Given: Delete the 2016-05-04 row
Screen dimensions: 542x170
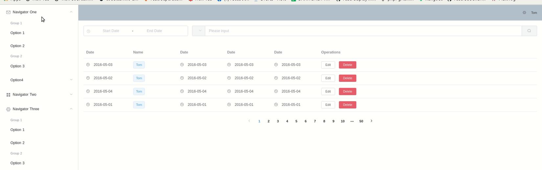Looking at the screenshot, I should 348,91.
